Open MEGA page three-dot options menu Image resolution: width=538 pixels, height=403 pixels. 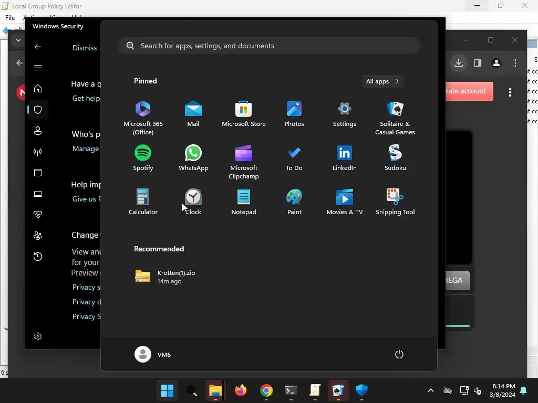pyautogui.click(x=510, y=92)
